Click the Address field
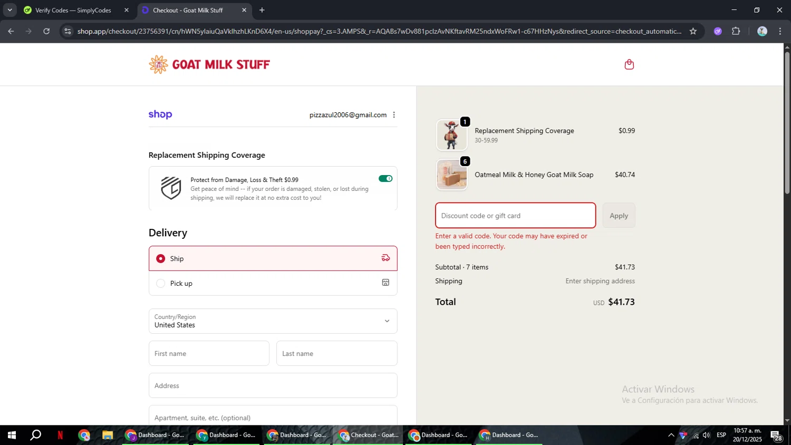The image size is (791, 445). pyautogui.click(x=273, y=385)
